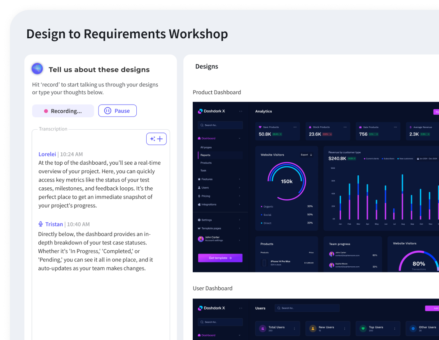Screen dimensions: 439x340
Task: Open the All pages menu item
Action: pyautogui.click(x=206, y=147)
